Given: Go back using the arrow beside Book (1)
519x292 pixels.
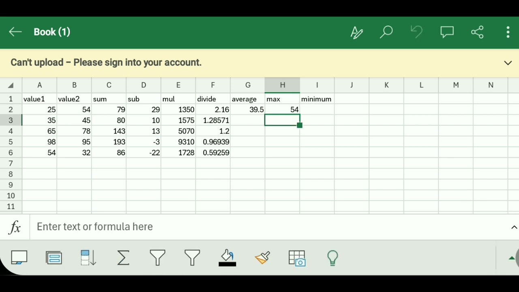Looking at the screenshot, I should click(x=15, y=32).
